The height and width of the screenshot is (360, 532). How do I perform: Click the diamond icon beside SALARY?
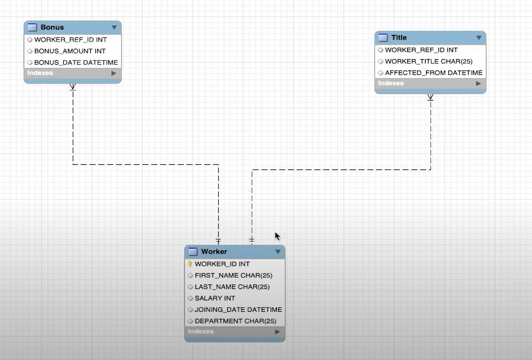pos(190,298)
